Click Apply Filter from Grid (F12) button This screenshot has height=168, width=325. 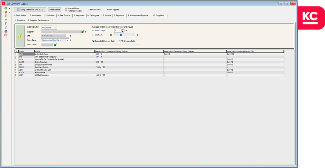[x=30, y=9]
